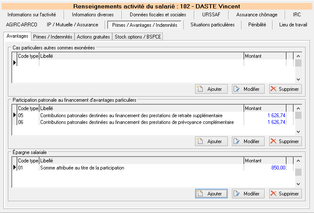Image resolution: width=314 pixels, height=213 pixels.
Task: Click Supprimer in Épargne salariale section
Action: 285,194
